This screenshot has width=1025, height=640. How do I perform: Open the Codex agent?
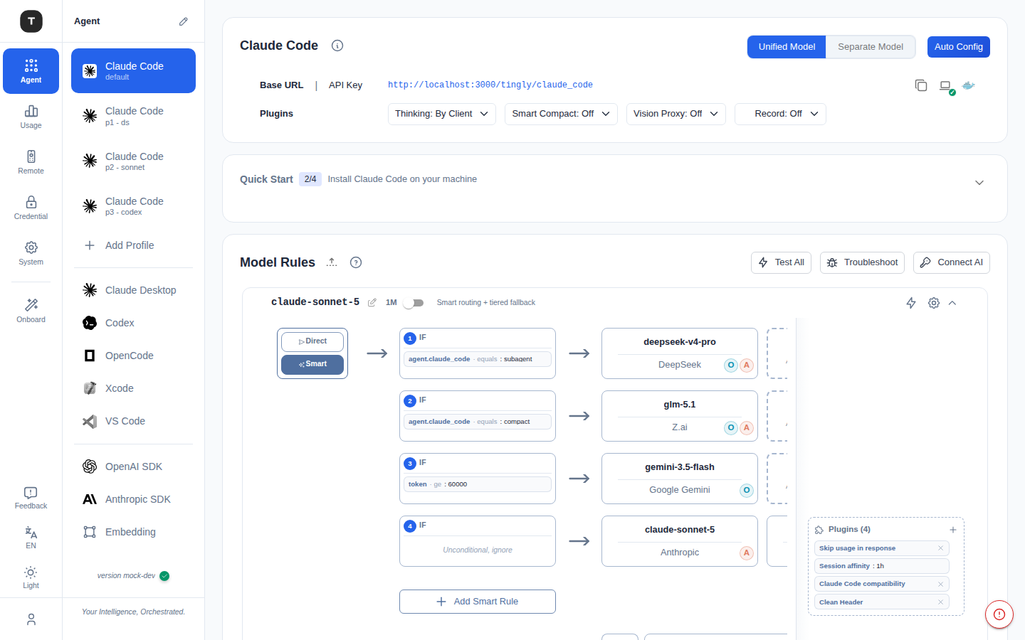[x=133, y=323]
